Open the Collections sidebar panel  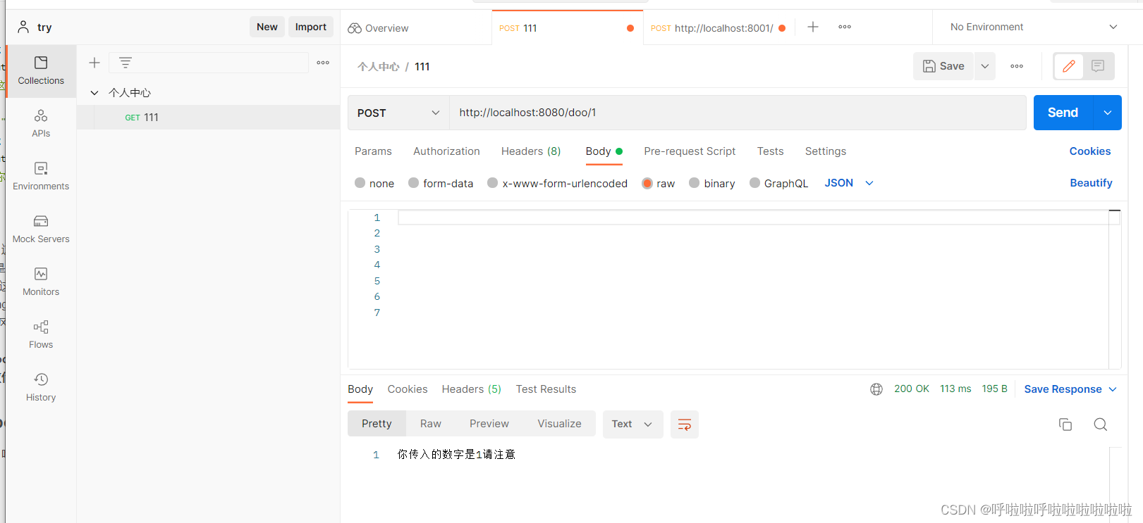(41, 71)
